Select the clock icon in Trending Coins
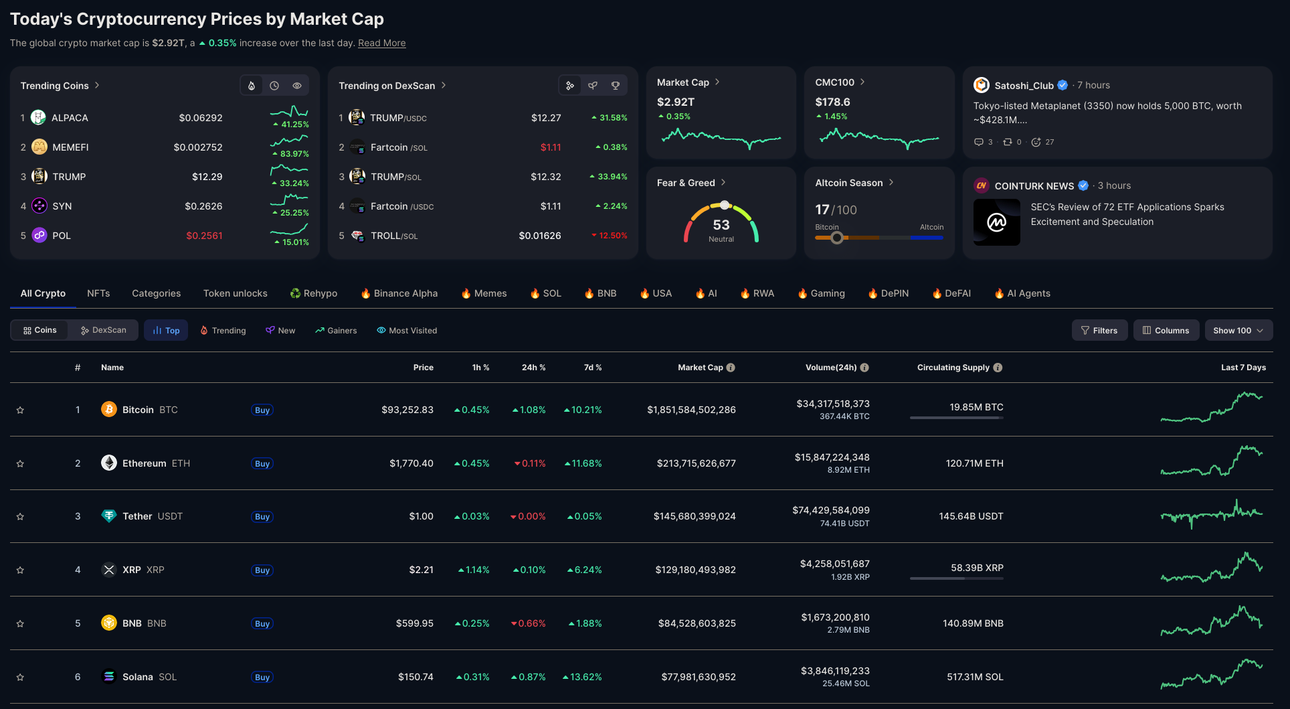This screenshot has width=1290, height=709. pos(274,86)
